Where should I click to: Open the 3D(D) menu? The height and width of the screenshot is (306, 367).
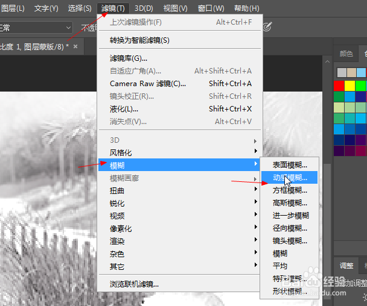pos(144,8)
